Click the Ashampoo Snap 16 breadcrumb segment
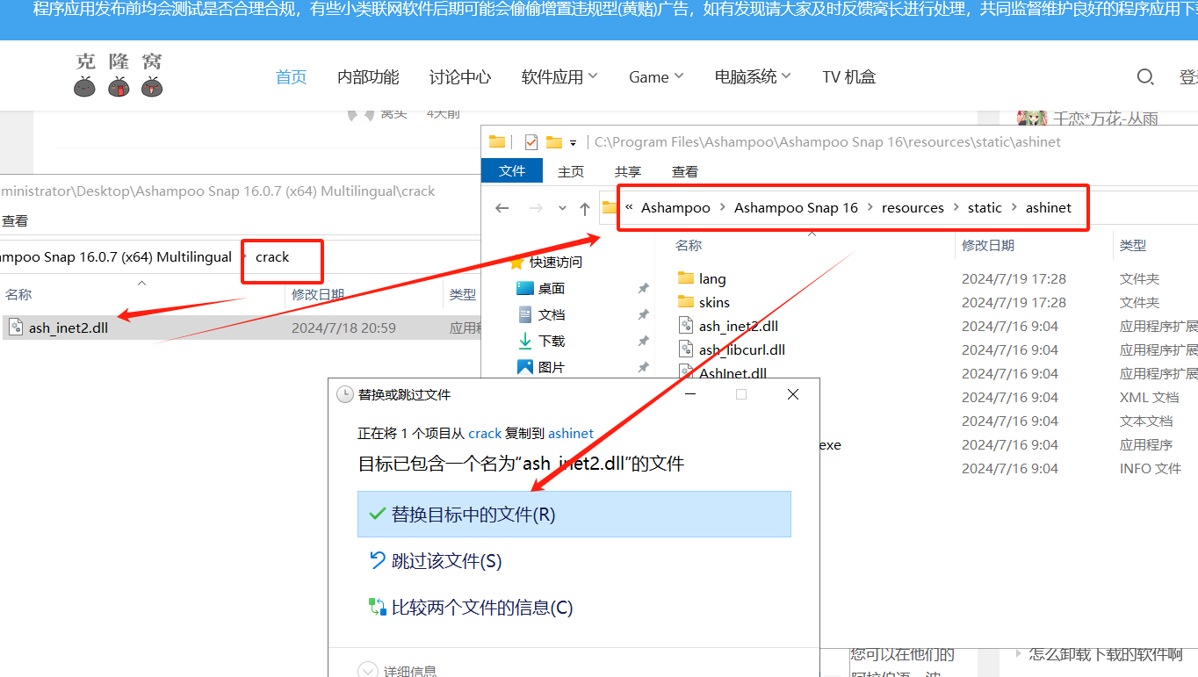Image resolution: width=1198 pixels, height=677 pixels. 796,208
